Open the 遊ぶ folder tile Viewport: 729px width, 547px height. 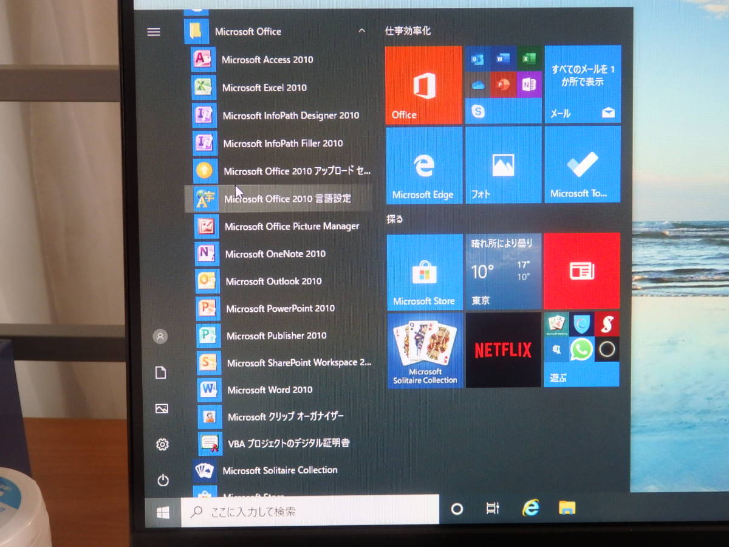(581, 349)
